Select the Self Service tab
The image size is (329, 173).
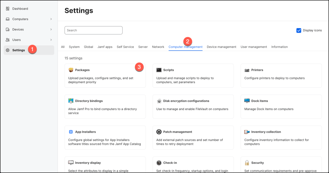point(125,47)
